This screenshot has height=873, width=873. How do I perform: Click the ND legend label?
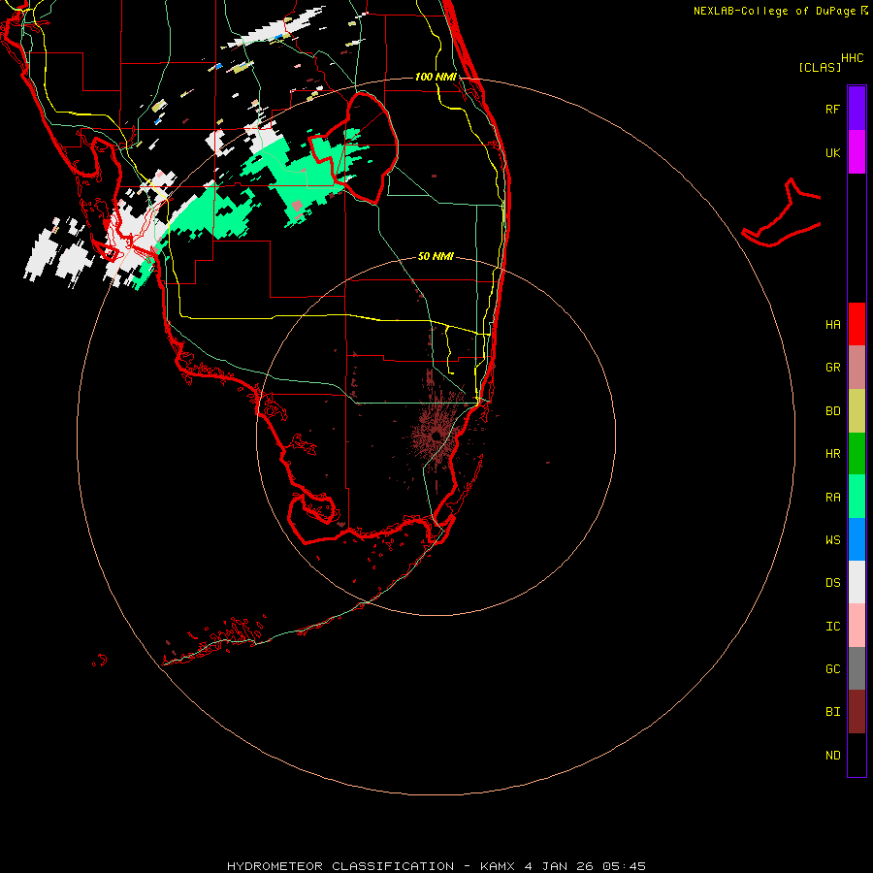[832, 756]
